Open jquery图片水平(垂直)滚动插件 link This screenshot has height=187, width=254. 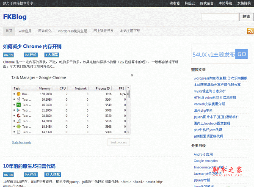[x=216, y=117]
